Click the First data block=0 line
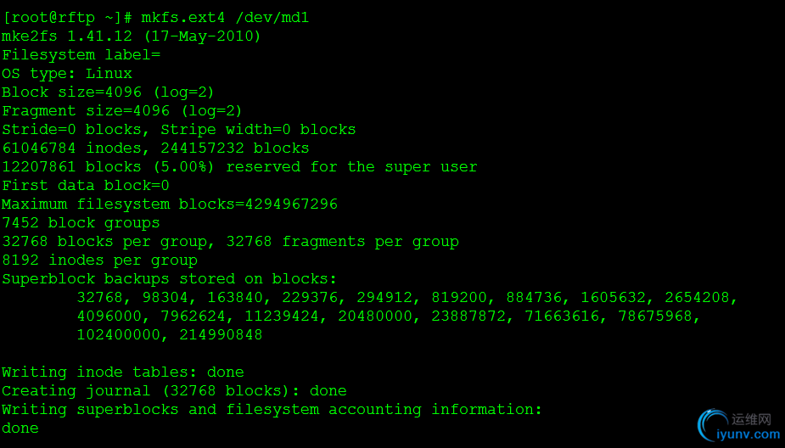Screen dimensions: 785x448 [x=86, y=186]
